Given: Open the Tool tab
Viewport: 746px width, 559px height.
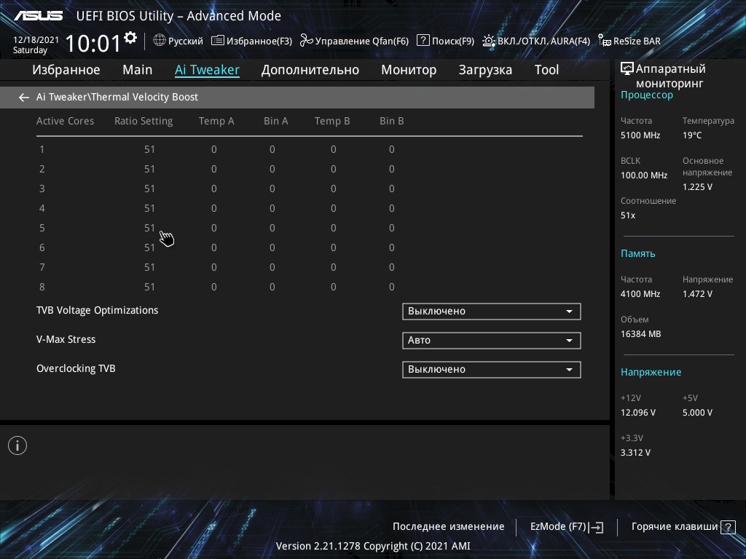Looking at the screenshot, I should point(546,70).
